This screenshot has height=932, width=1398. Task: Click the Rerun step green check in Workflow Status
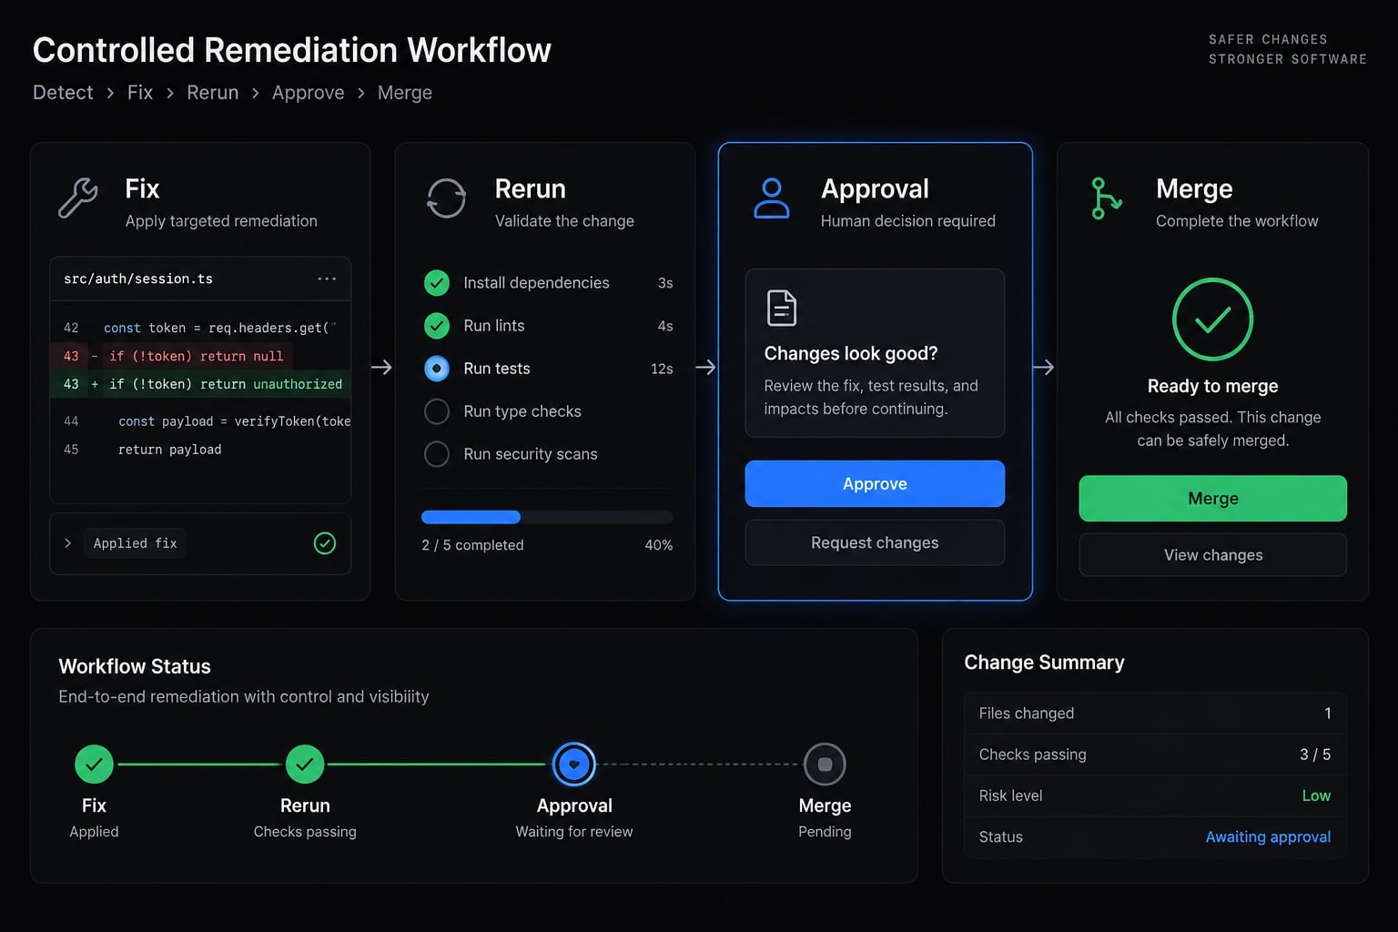point(305,765)
